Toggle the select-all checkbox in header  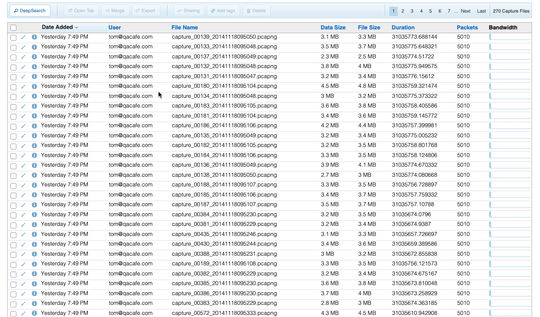click(x=13, y=28)
